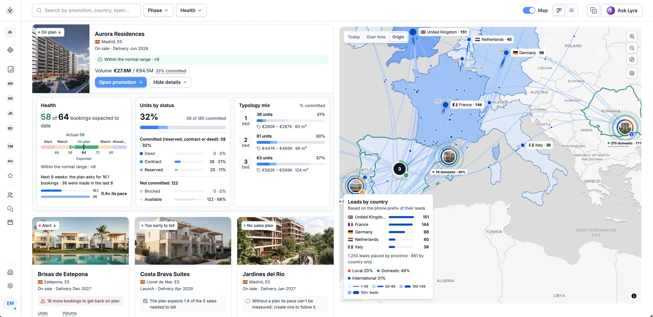This screenshot has width=653, height=317.
Task: Open the contacts people icon
Action: [10, 195]
